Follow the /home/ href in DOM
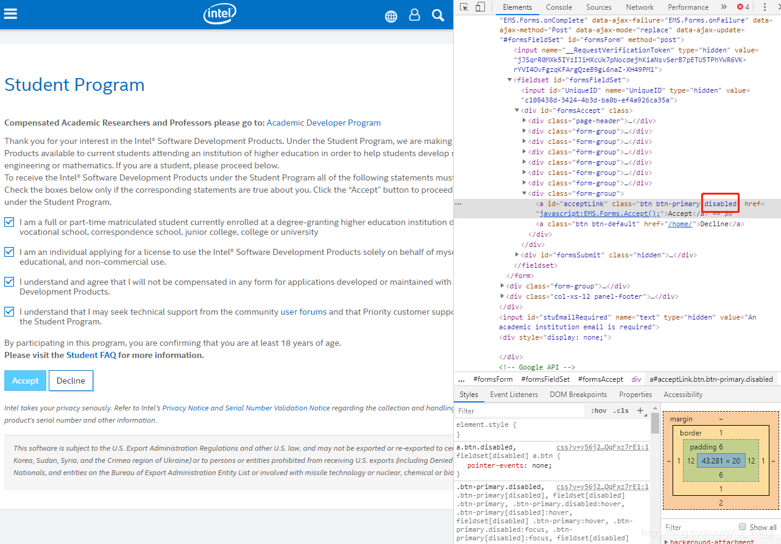Screen dimensions: 781x544 679,224
